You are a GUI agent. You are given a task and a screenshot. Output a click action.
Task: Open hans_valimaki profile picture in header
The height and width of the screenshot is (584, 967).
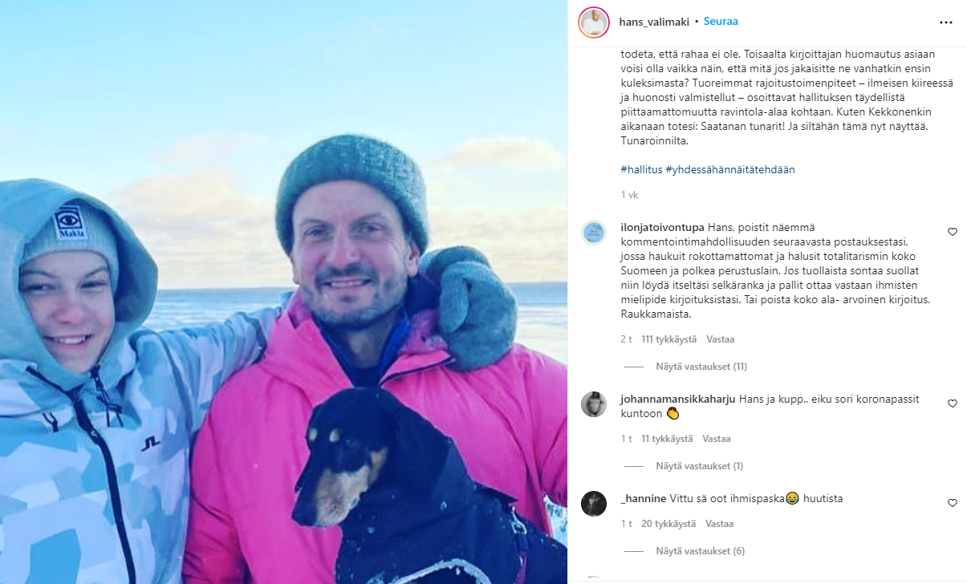click(594, 22)
